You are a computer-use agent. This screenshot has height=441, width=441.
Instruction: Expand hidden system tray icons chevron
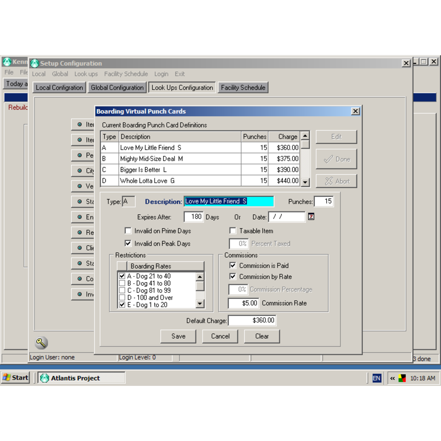coord(392,378)
